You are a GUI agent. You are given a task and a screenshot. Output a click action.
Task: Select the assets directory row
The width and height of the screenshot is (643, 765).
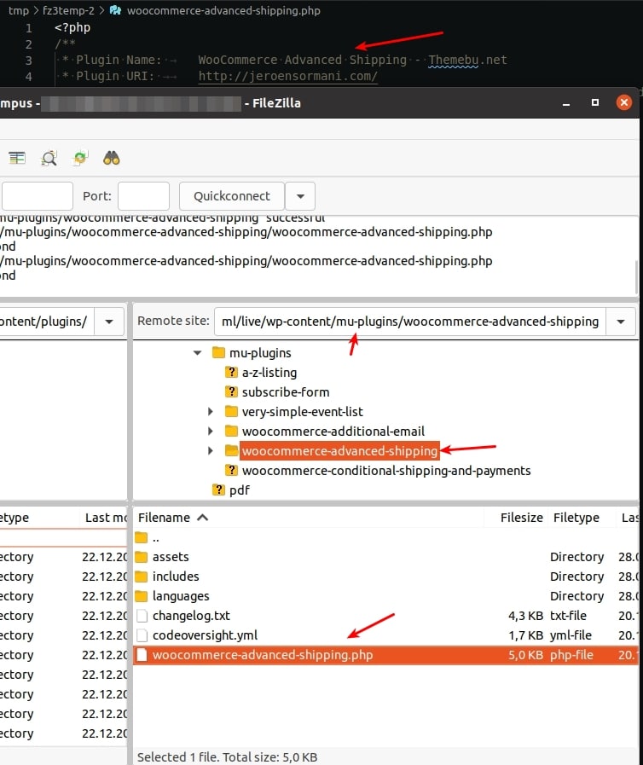[x=385, y=557]
